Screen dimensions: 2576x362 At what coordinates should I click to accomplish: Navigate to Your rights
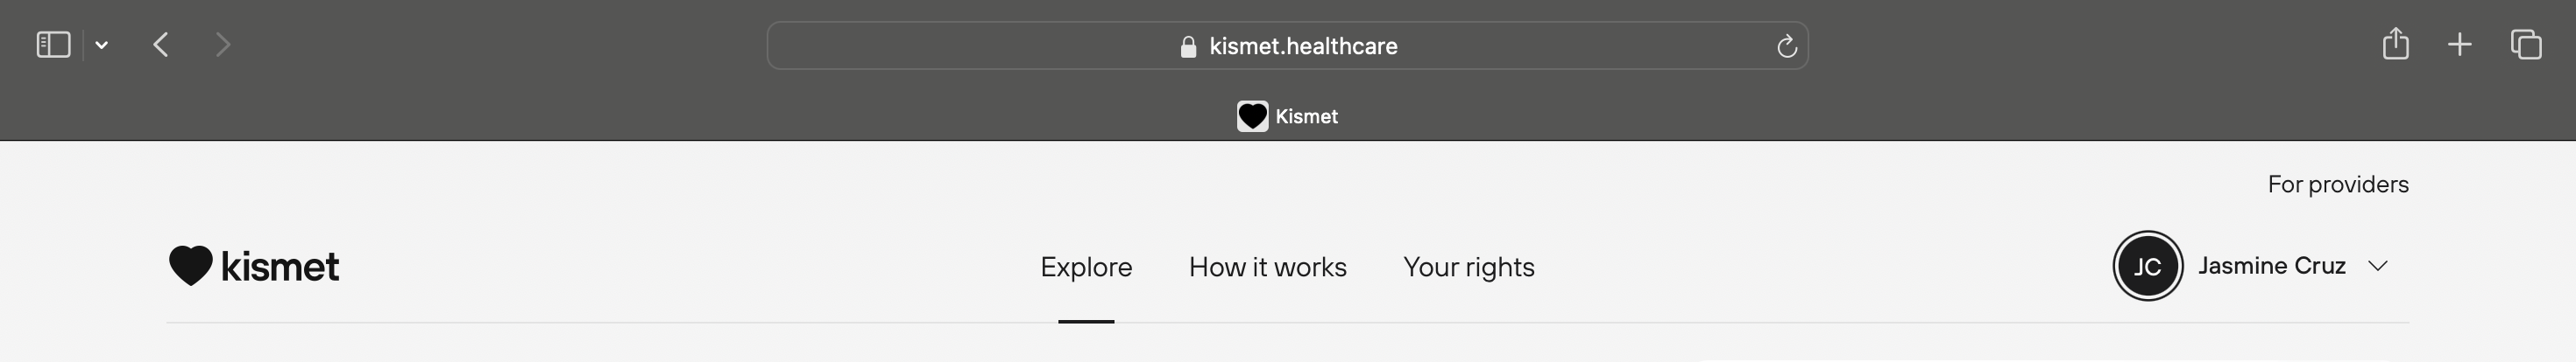click(1468, 268)
